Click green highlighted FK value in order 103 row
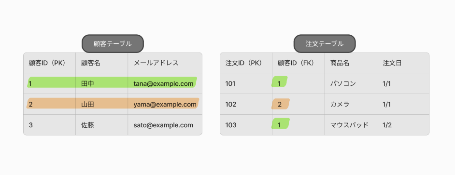The width and height of the screenshot is (455, 175). pyautogui.click(x=280, y=123)
